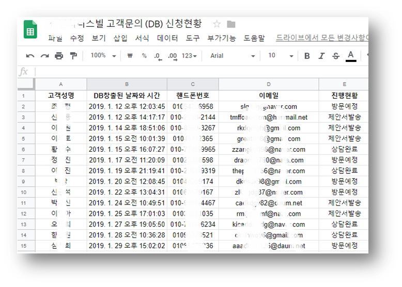402x287 pixels.
Task: Open the font size 10 dropdown
Action: [281, 56]
